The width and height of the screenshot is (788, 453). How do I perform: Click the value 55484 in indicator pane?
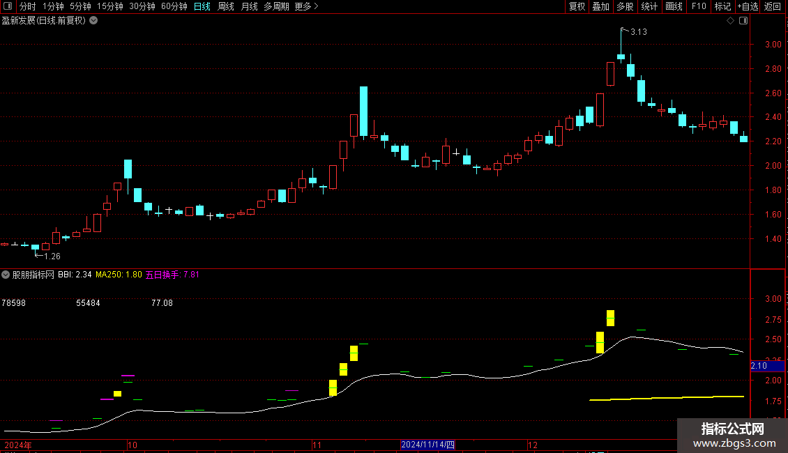pyautogui.click(x=88, y=303)
